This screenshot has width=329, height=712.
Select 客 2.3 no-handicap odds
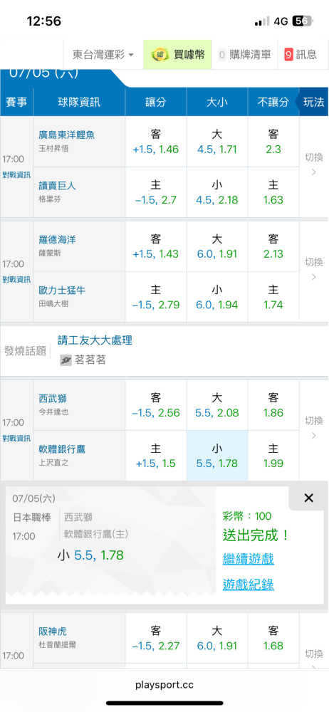coord(273,141)
